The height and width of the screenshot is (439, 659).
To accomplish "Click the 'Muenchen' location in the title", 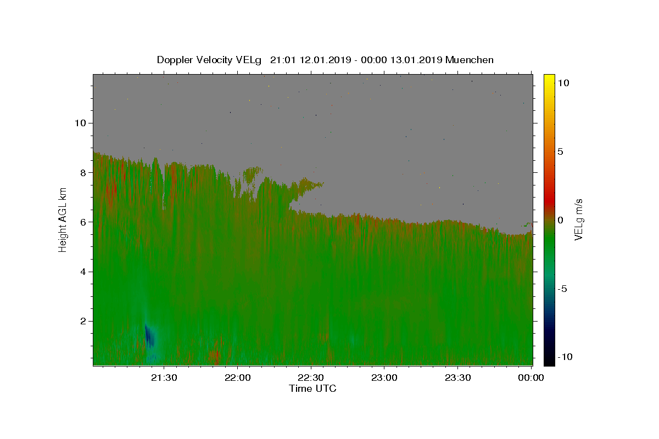I will 470,60.
